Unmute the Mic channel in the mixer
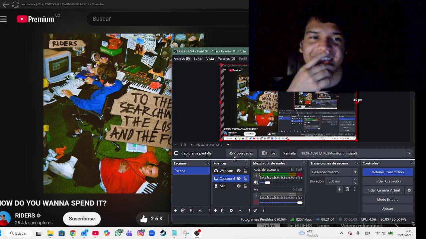Viewport: 426px width, 239px height. tap(256, 202)
